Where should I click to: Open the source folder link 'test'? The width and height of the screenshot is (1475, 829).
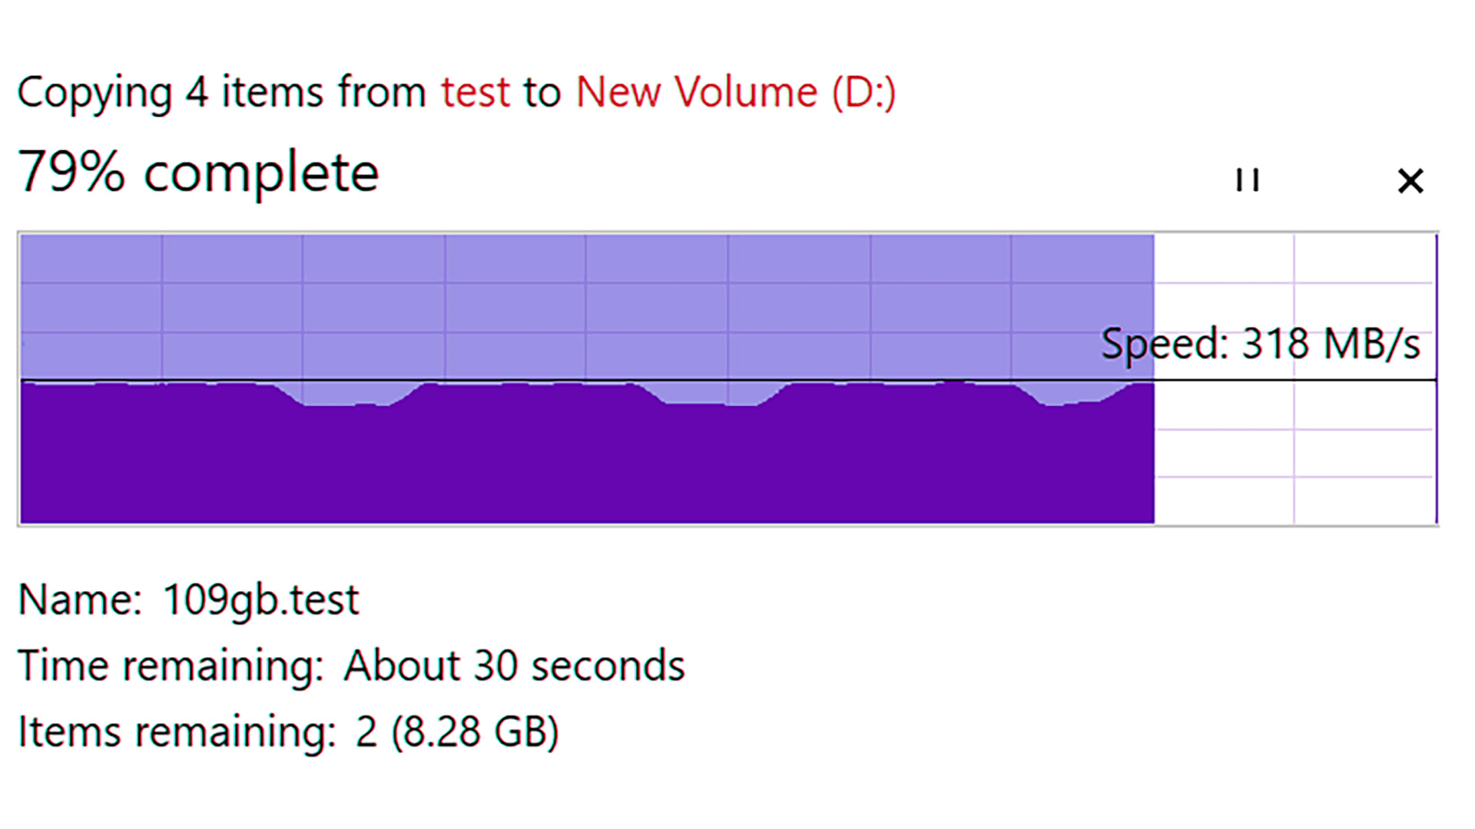pyautogui.click(x=476, y=92)
